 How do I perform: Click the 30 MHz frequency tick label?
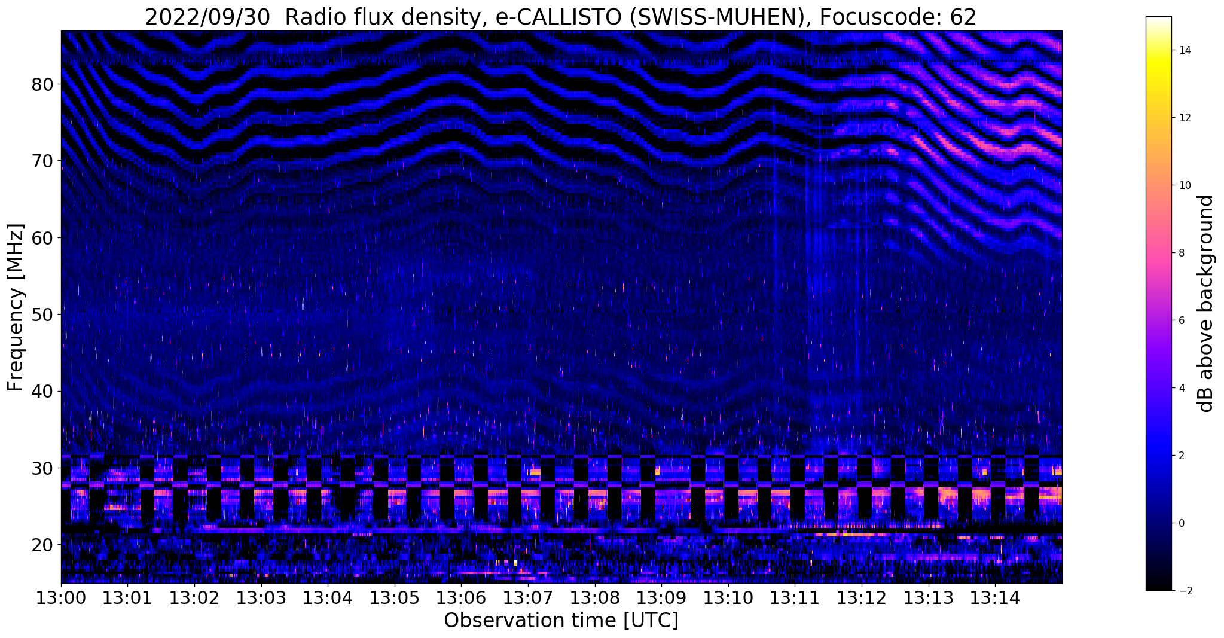pos(42,468)
